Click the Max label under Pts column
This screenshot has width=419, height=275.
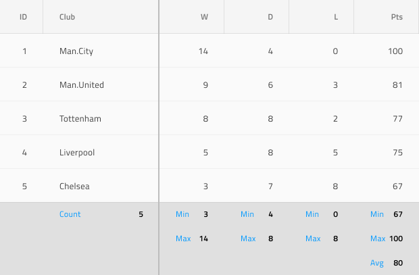tap(378, 239)
